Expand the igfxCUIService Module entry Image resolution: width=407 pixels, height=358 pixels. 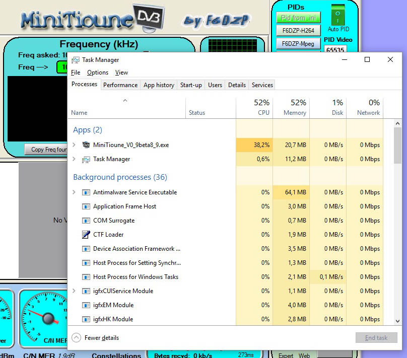coord(74,291)
